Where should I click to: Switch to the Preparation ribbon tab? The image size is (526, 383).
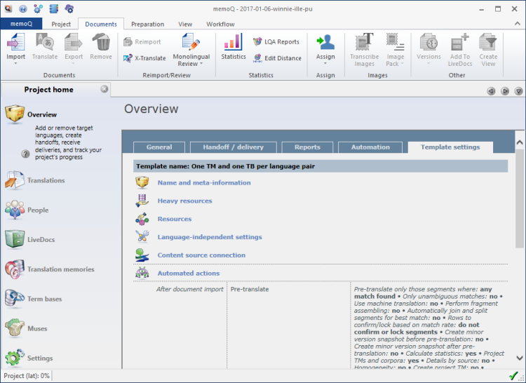[147, 24]
